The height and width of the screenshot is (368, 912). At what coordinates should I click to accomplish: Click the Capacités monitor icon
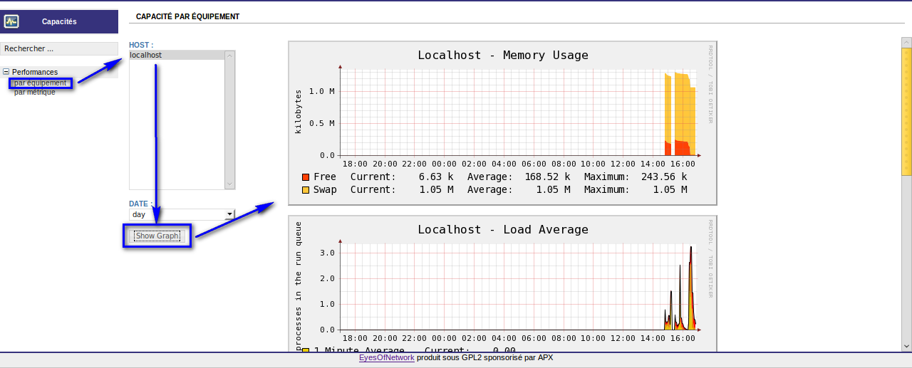11,22
